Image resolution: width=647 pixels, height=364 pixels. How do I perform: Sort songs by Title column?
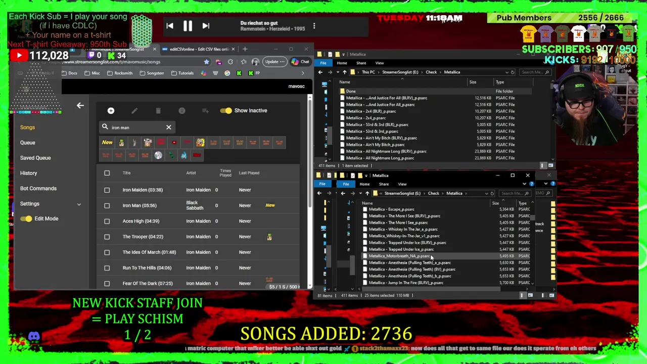coord(126,173)
